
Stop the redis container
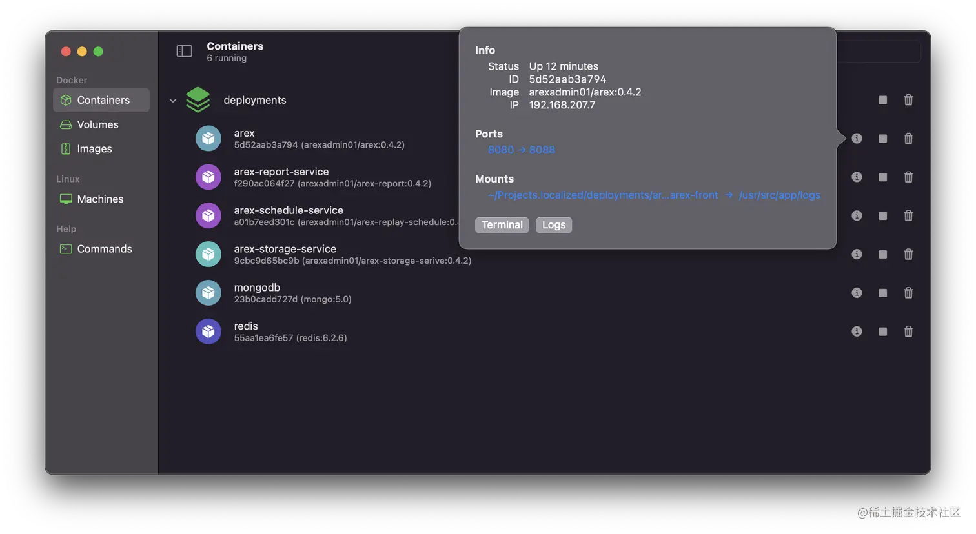click(x=882, y=332)
